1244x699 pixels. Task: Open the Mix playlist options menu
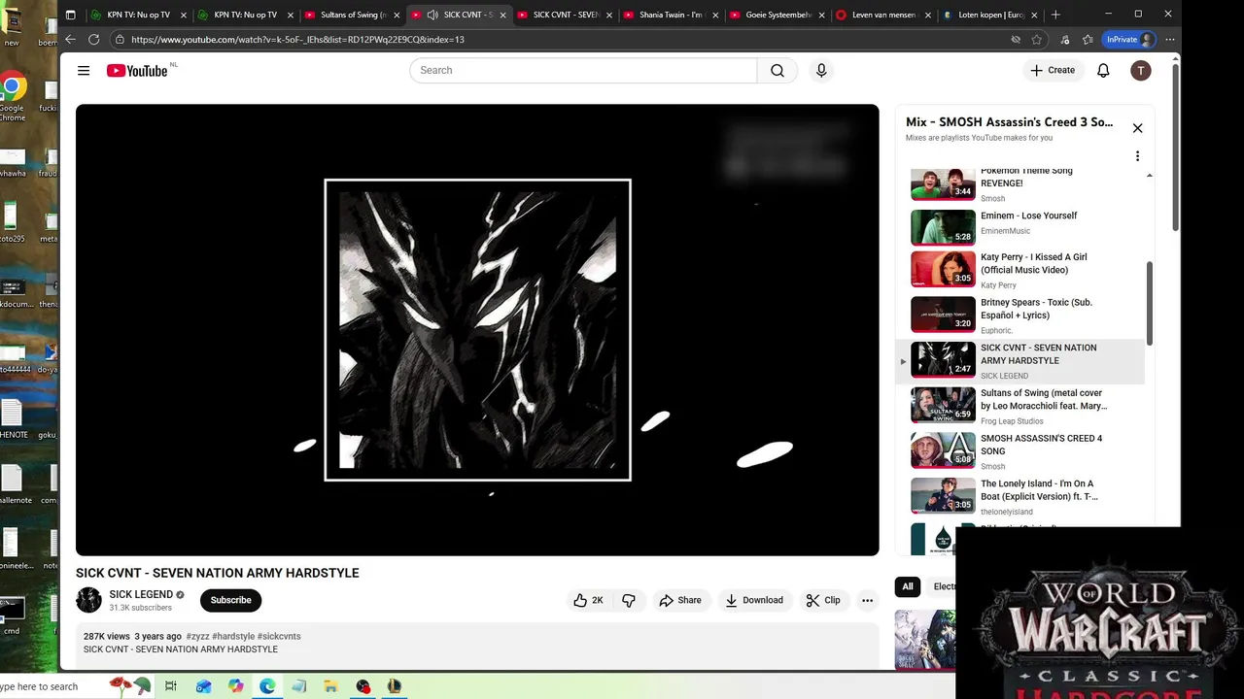pos(1137,156)
